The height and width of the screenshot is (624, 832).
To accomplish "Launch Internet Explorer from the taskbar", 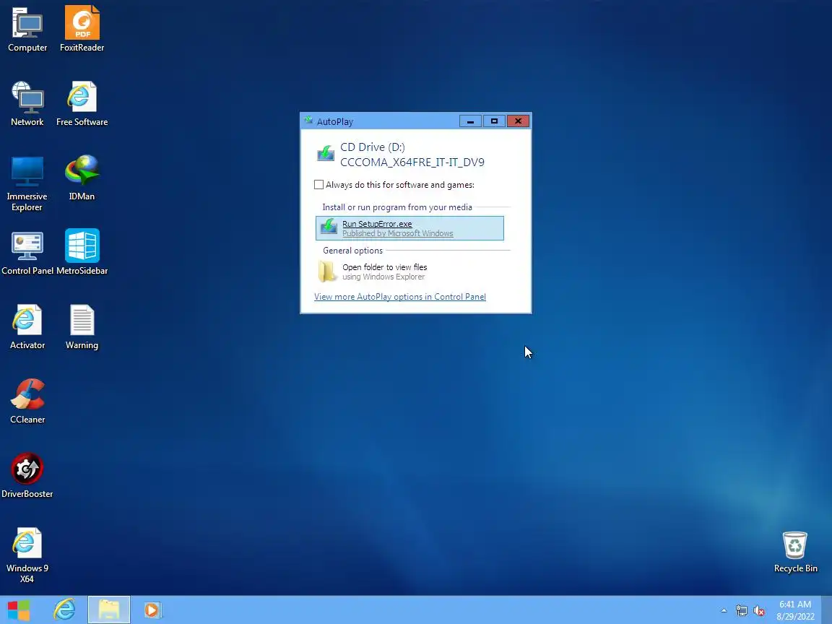I will point(65,610).
